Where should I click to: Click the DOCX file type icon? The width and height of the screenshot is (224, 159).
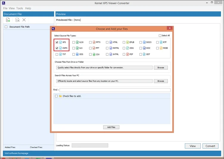pyautogui.click(x=144, y=42)
